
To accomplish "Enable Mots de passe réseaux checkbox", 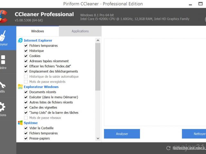I will pyautogui.click(x=26, y=118).
